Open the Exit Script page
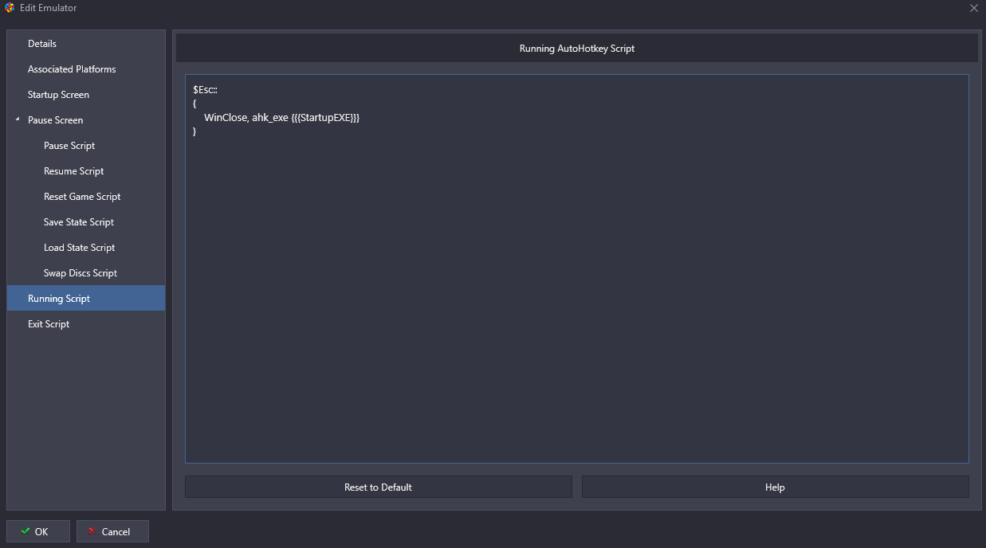This screenshot has width=986, height=548. point(86,324)
